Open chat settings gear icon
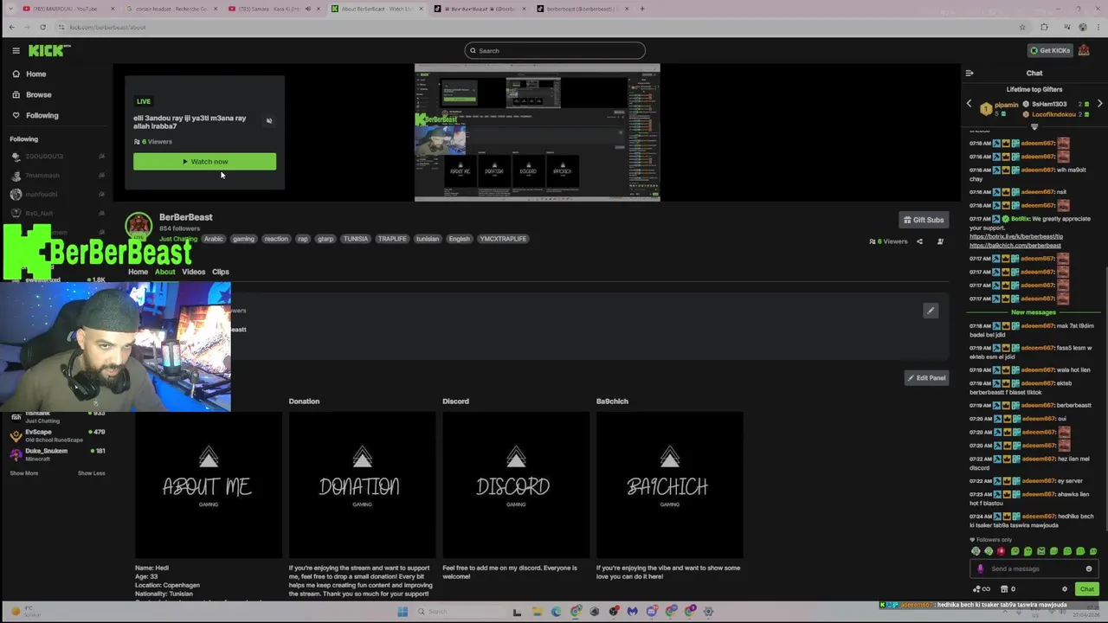The height and width of the screenshot is (623, 1108). [1065, 589]
